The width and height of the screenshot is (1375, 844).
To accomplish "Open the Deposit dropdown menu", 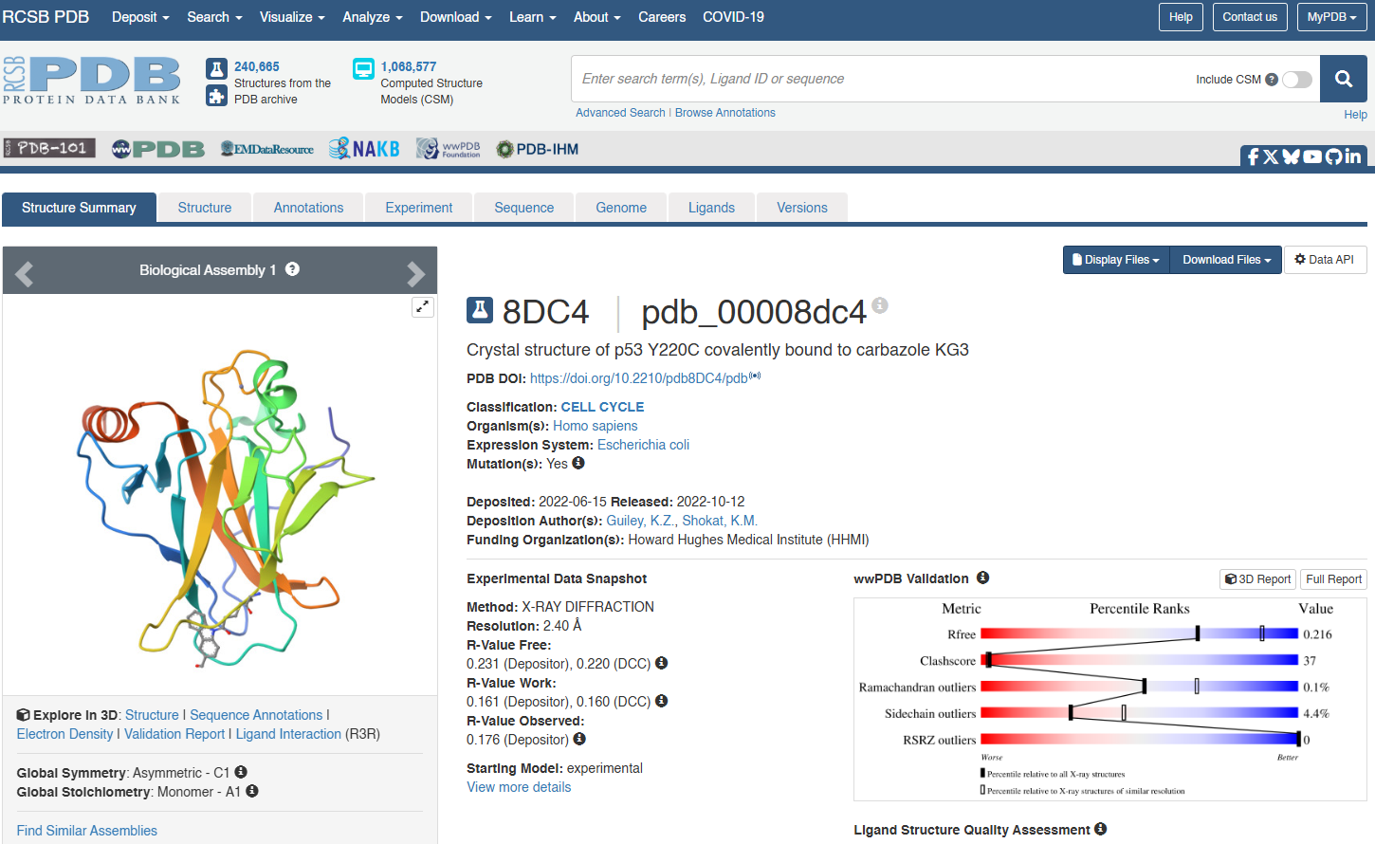I will point(140,17).
